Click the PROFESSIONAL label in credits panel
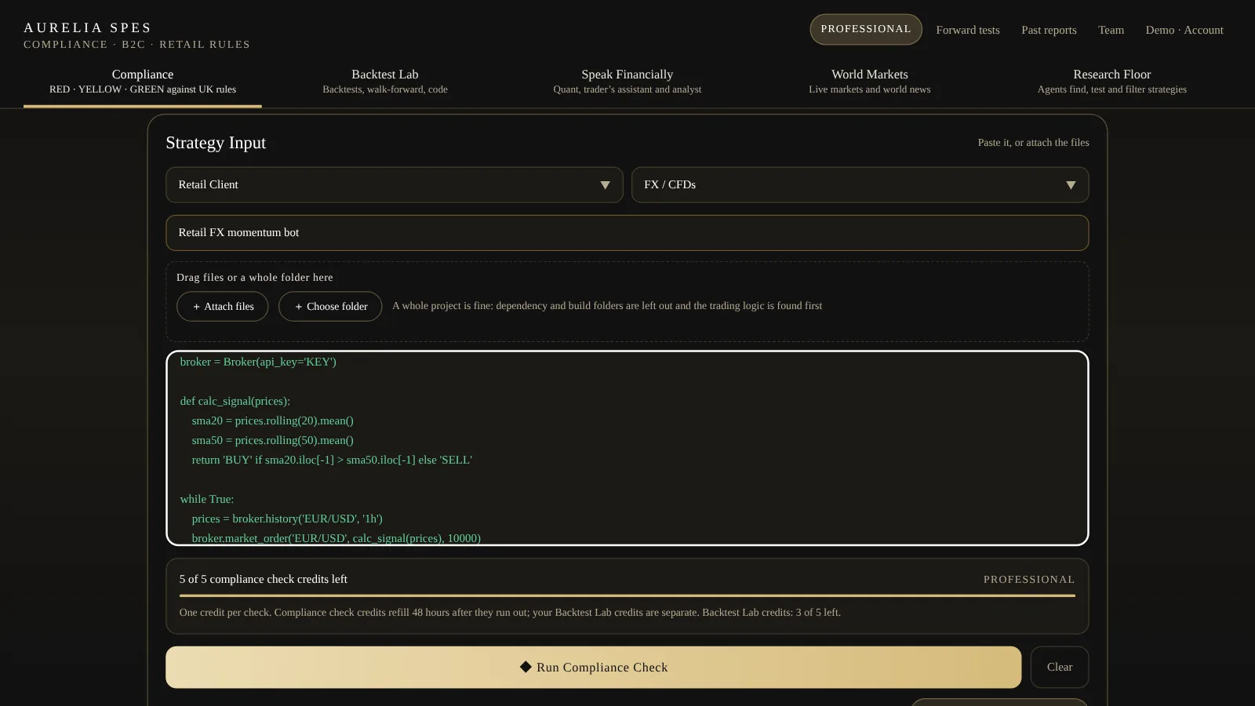The width and height of the screenshot is (1255, 706). point(1029,579)
